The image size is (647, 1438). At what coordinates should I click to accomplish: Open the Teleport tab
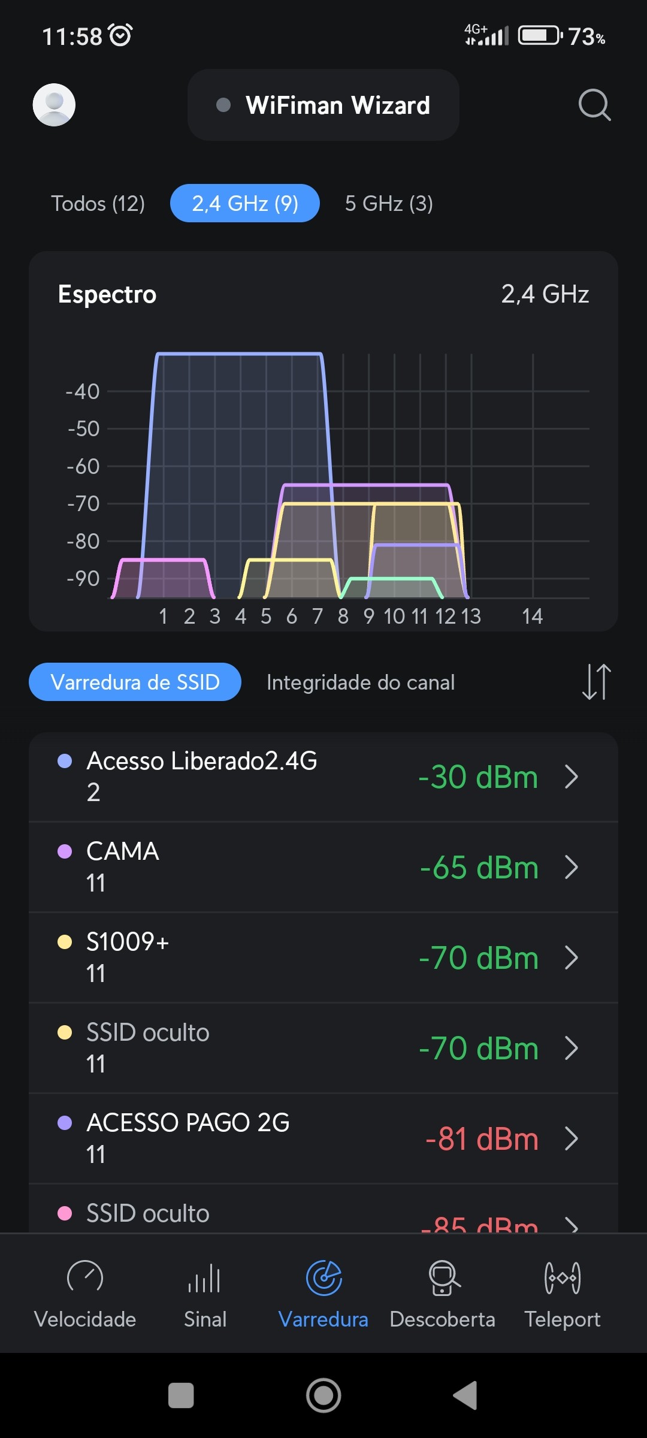coord(562,1294)
